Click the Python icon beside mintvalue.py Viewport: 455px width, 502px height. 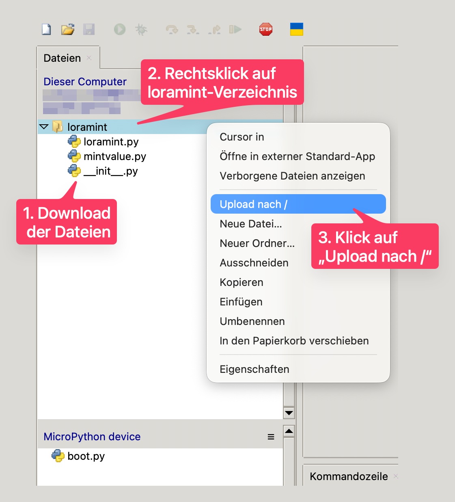[74, 156]
